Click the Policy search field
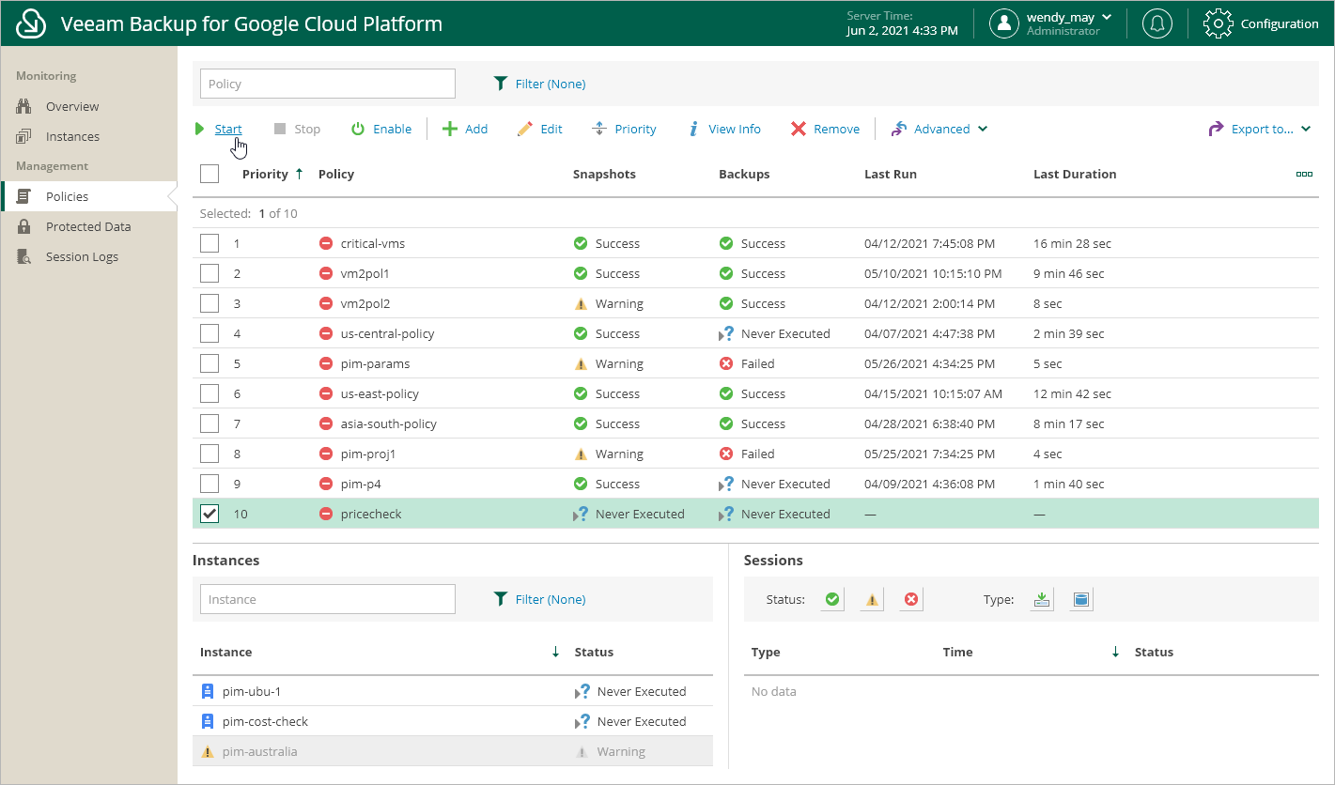The height and width of the screenshot is (785, 1335). pyautogui.click(x=328, y=84)
